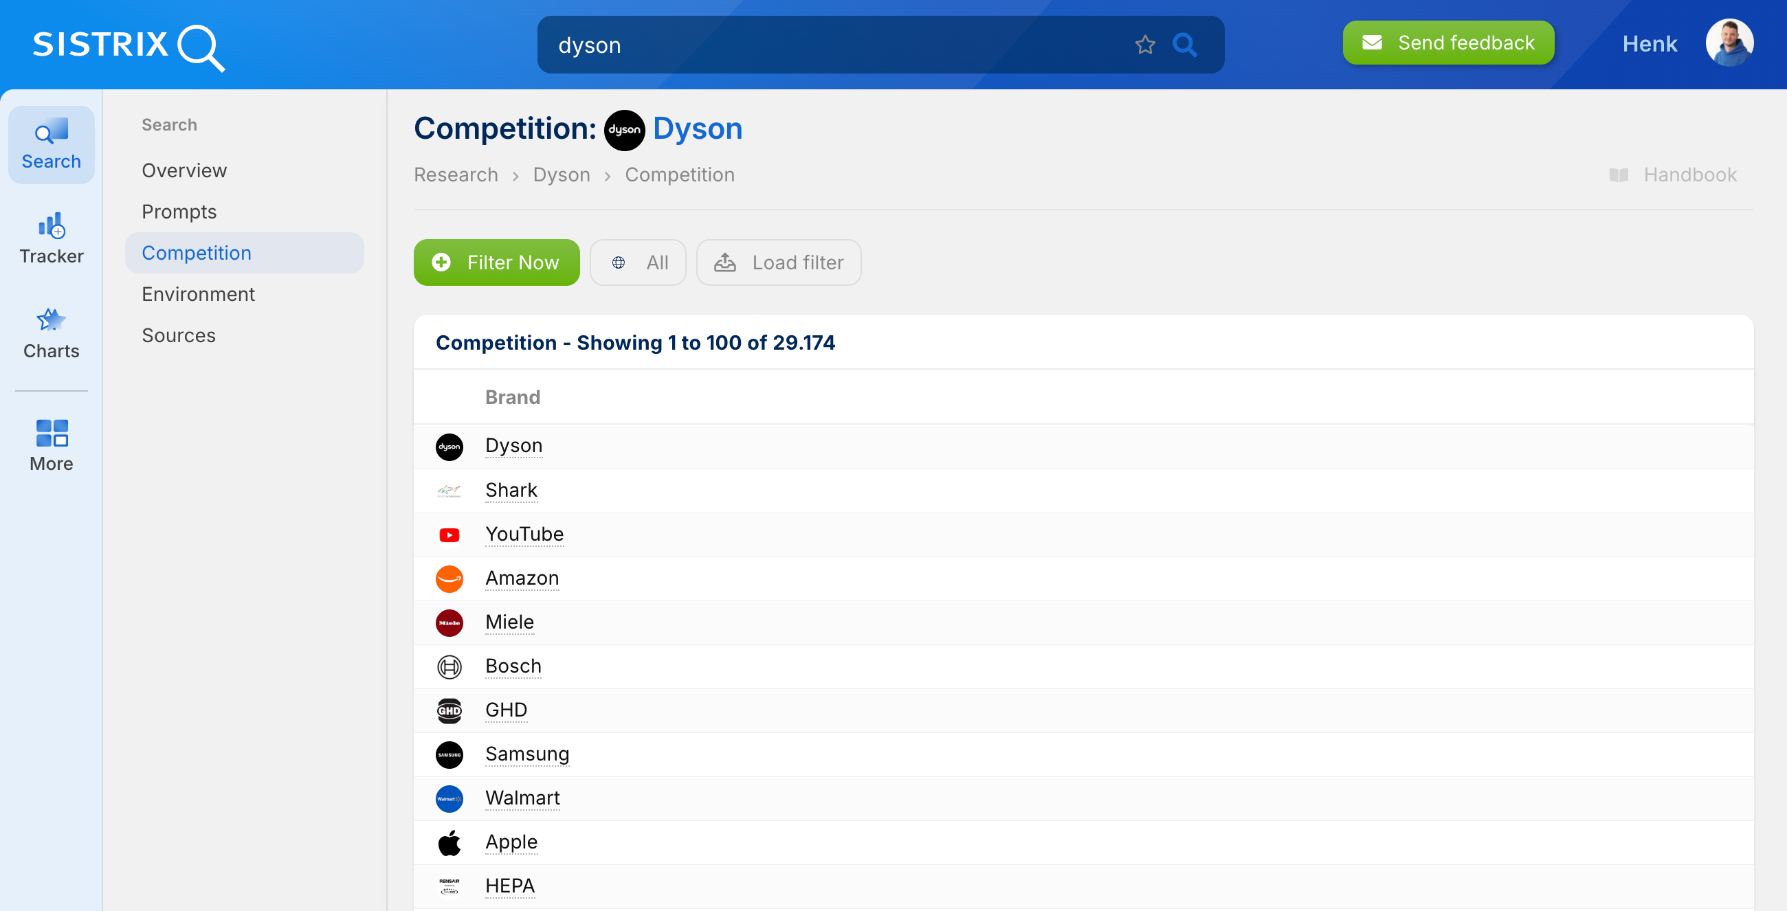This screenshot has height=911, width=1787.
Task: Click into the dyson search field
Action: pos(832,45)
